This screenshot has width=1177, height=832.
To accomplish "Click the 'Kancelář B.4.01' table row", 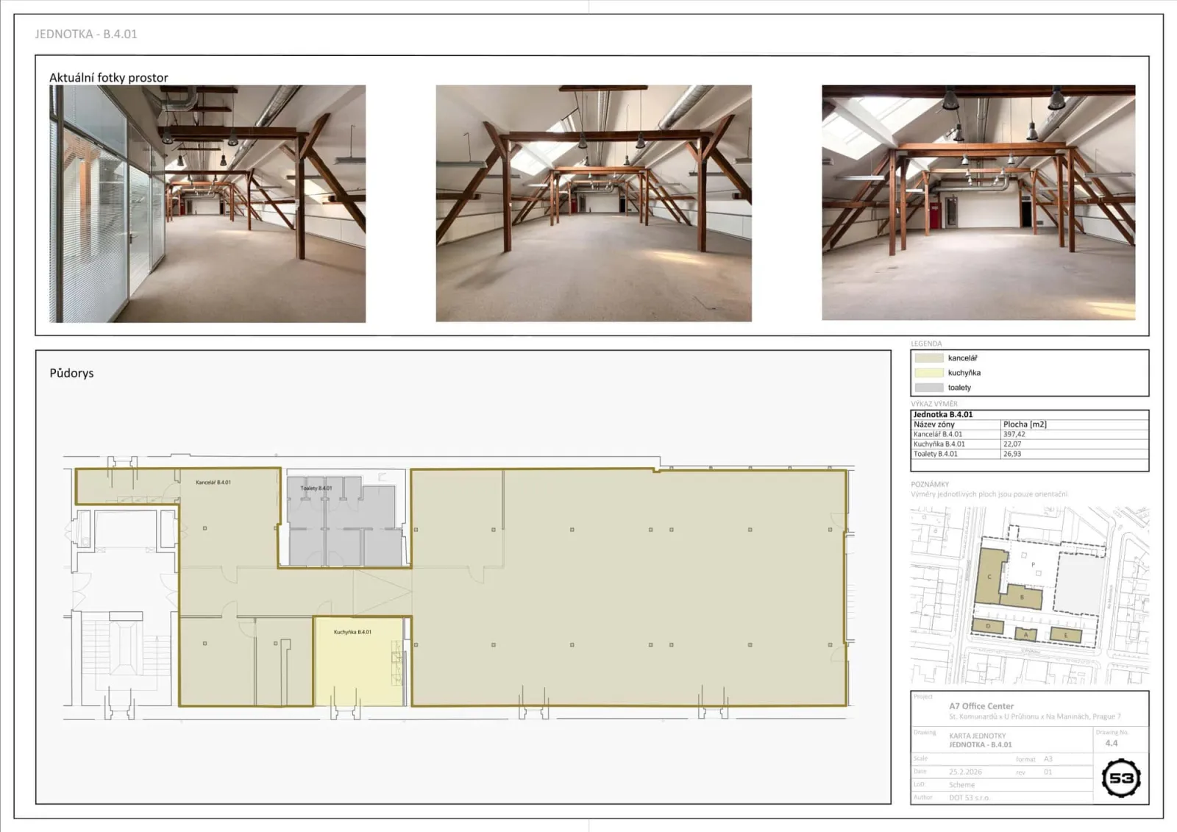I will point(1030,434).
